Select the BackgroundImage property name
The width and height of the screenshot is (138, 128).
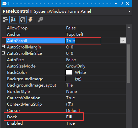[25, 79]
